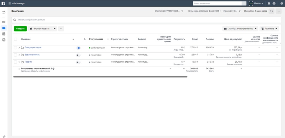Click the 237,04 р. cost value

point(238,48)
